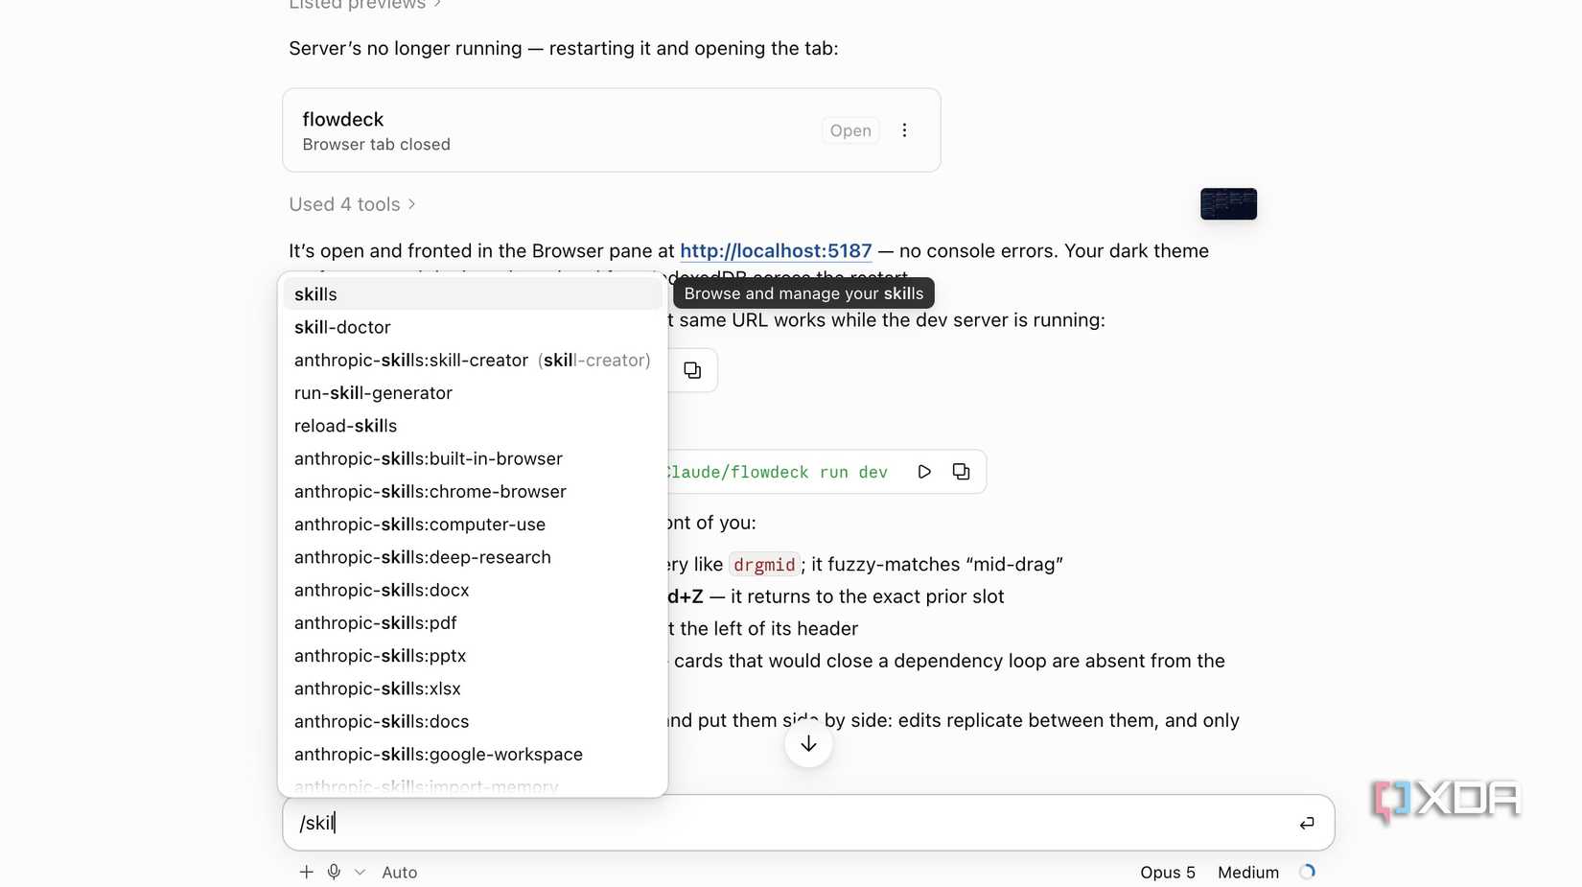Pick anthropic-skills:chrome-browser
This screenshot has height=887, width=1582.
click(473, 492)
